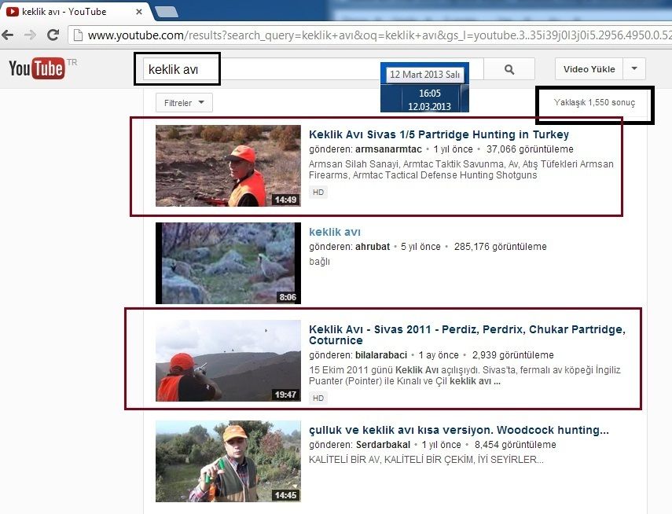Viewport: 672px width, 514px height.
Task: Click the Yaklaşık 1,550 sonuç text
Action: click(x=594, y=102)
